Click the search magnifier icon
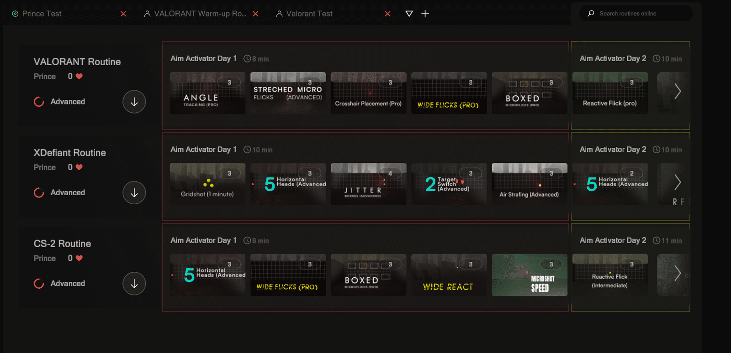 (x=591, y=13)
